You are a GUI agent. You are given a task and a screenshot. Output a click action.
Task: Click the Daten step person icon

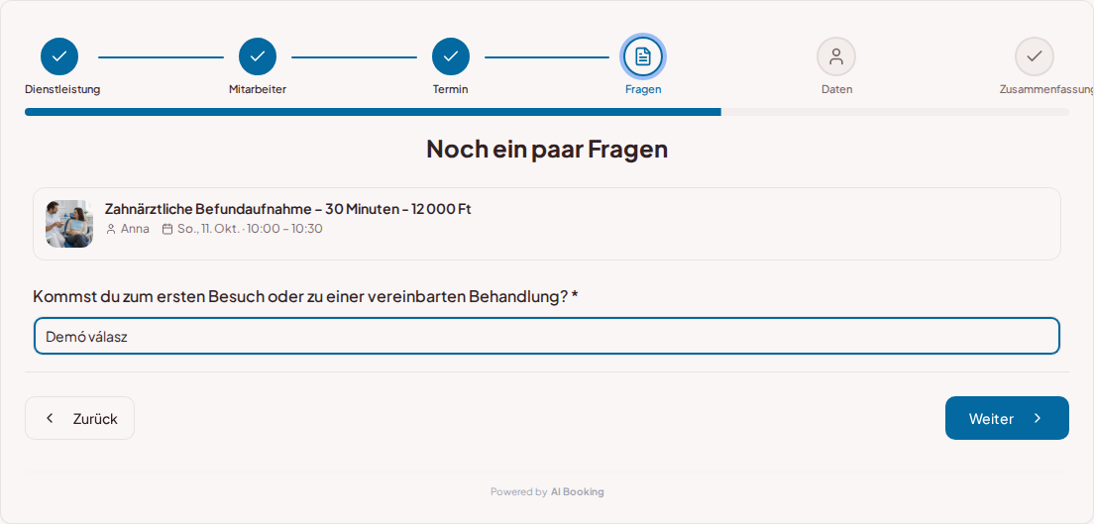click(x=836, y=56)
